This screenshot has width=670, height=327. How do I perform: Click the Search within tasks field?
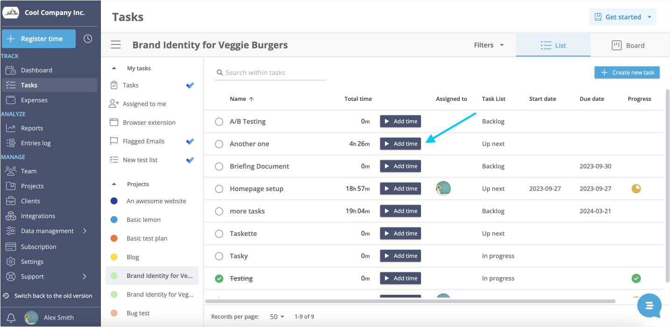click(270, 73)
